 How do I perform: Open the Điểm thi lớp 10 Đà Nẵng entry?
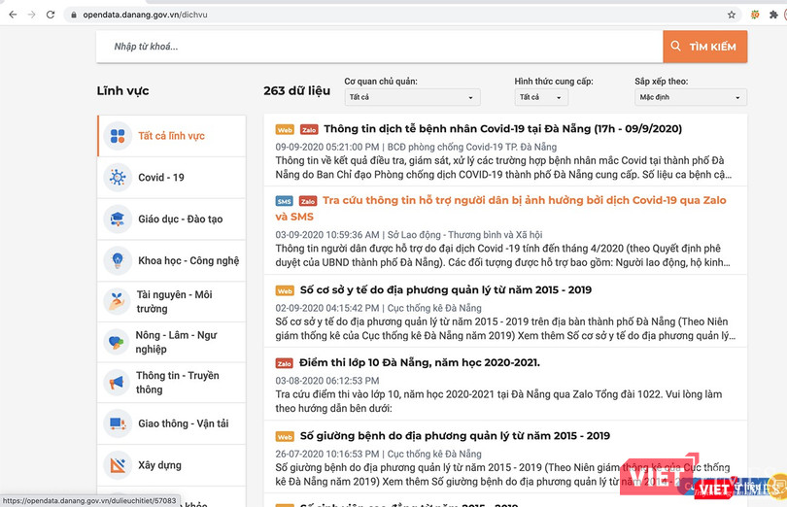click(420, 363)
